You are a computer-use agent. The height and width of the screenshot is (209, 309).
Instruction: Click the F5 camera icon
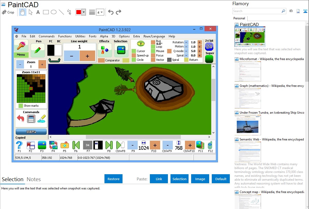pos(65,145)
